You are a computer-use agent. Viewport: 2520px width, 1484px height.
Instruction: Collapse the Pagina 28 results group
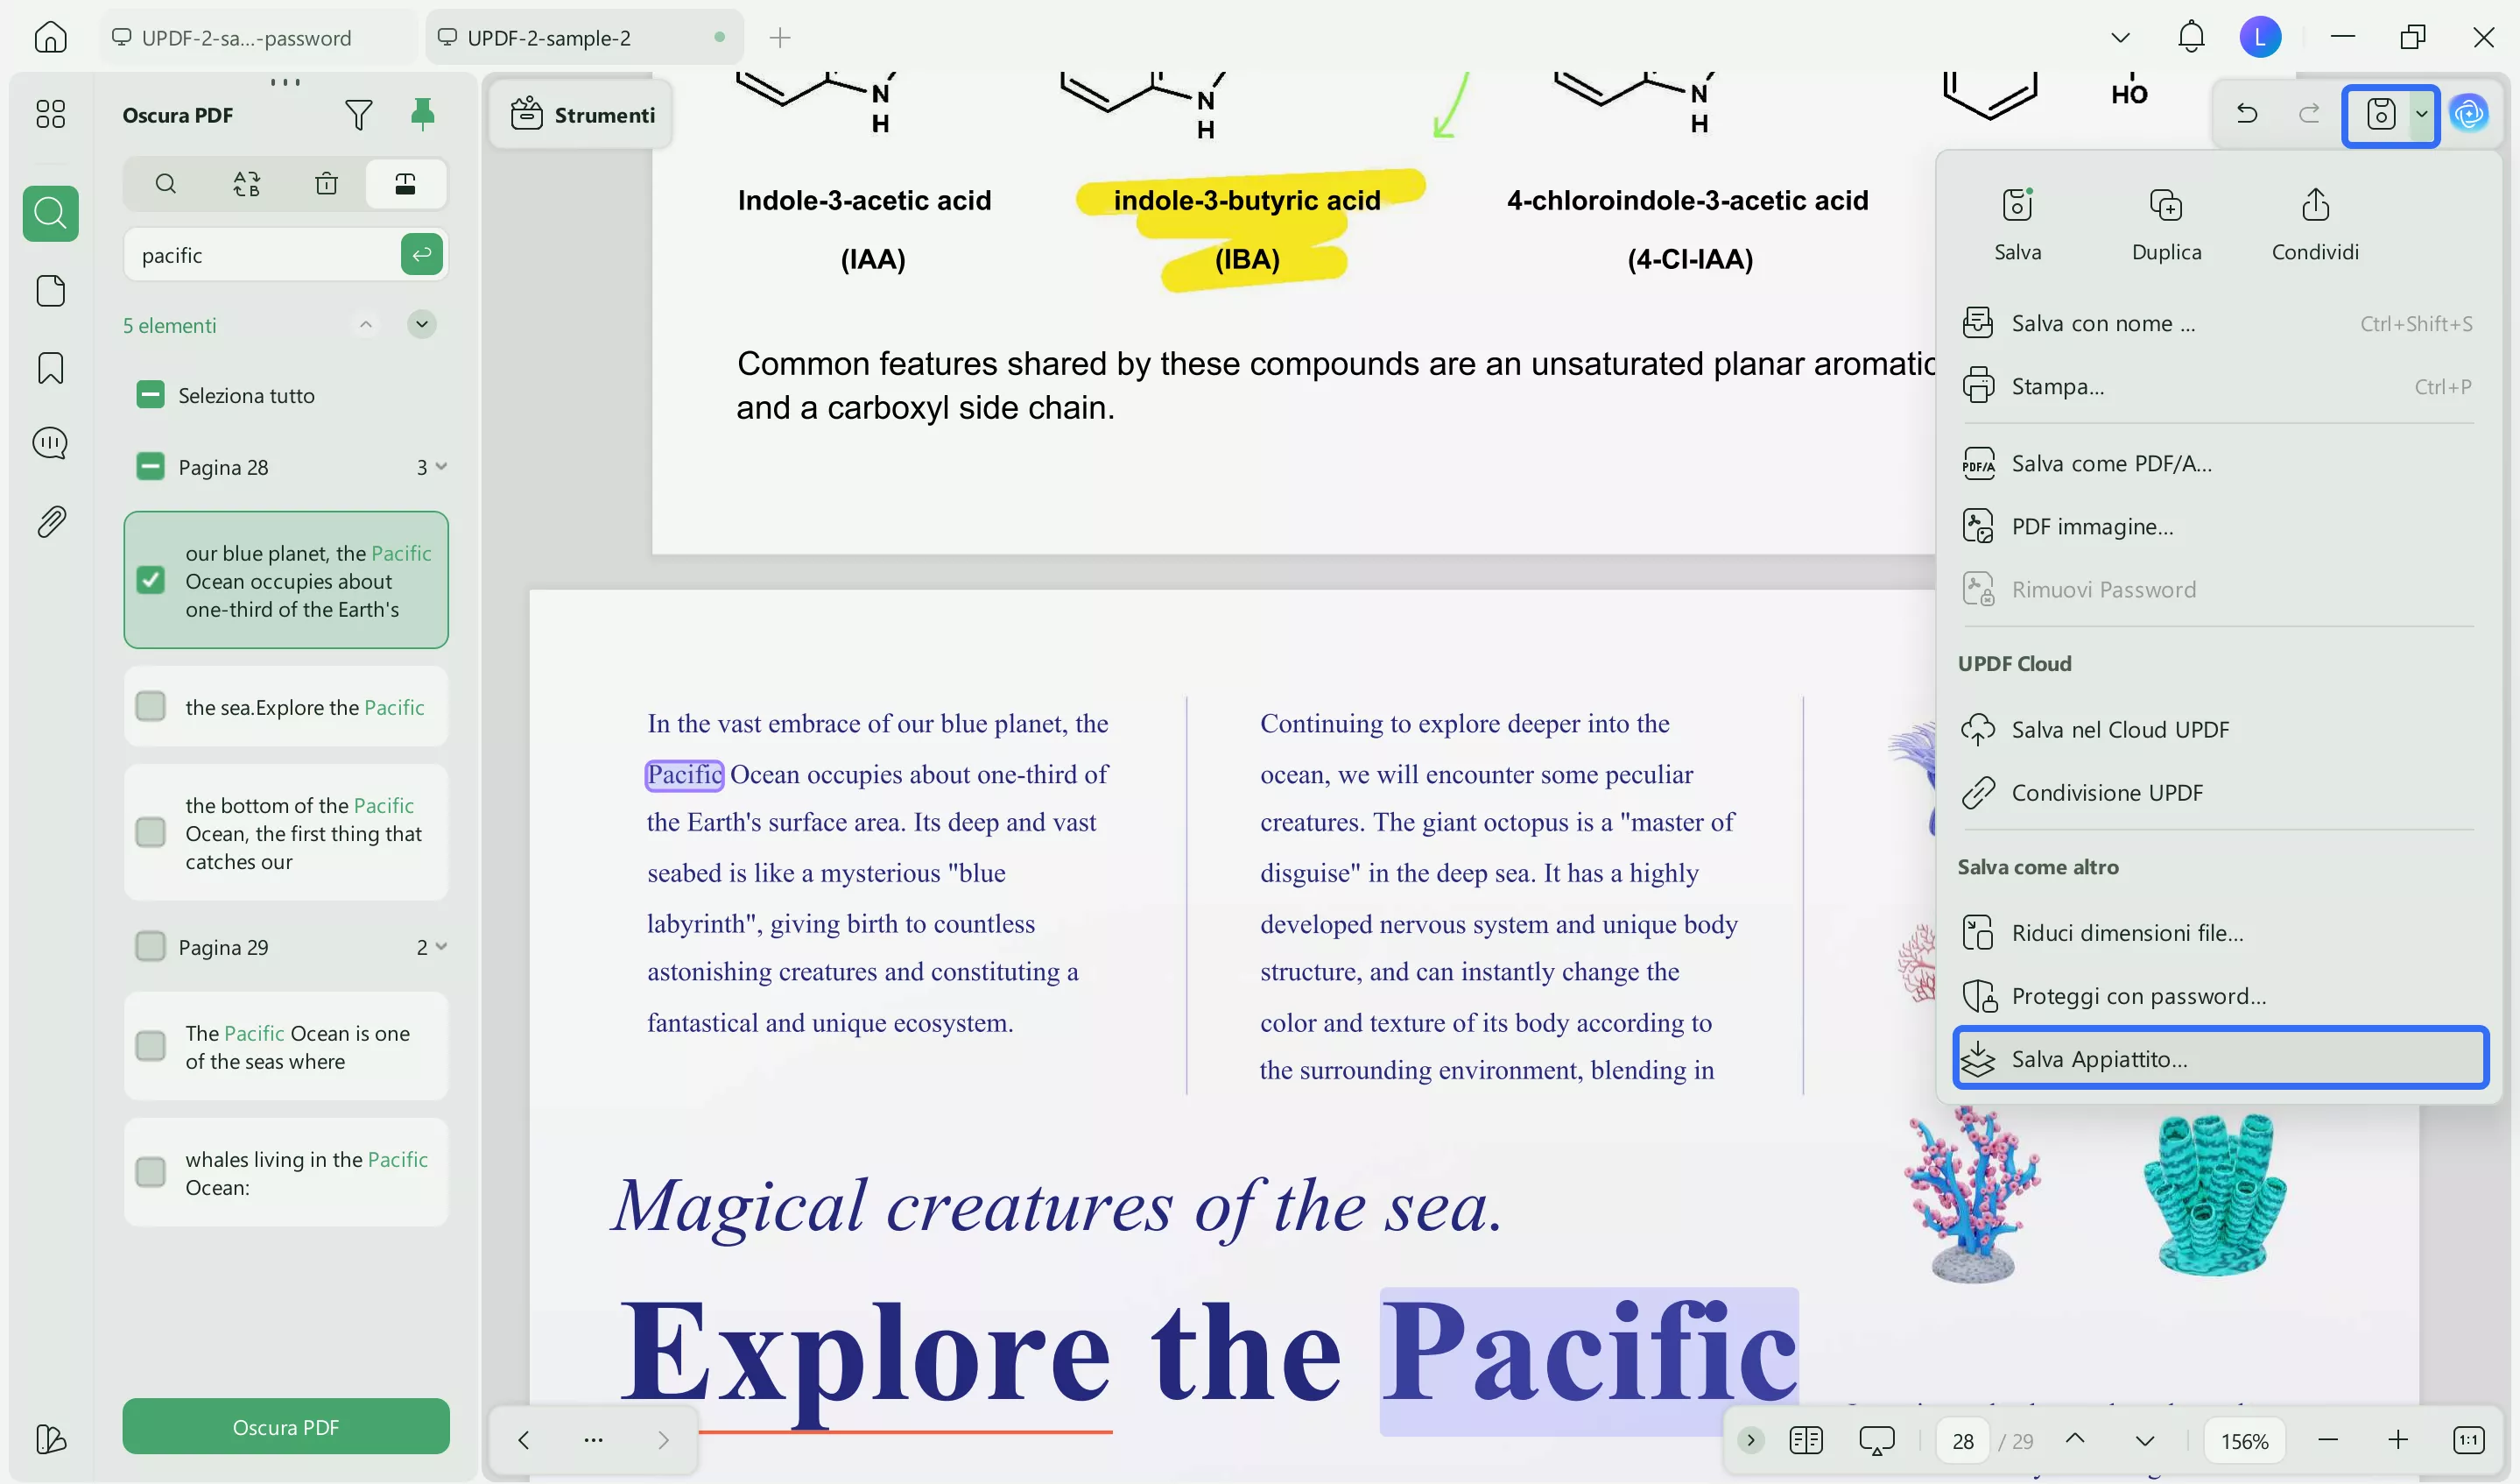pyautogui.click(x=441, y=466)
